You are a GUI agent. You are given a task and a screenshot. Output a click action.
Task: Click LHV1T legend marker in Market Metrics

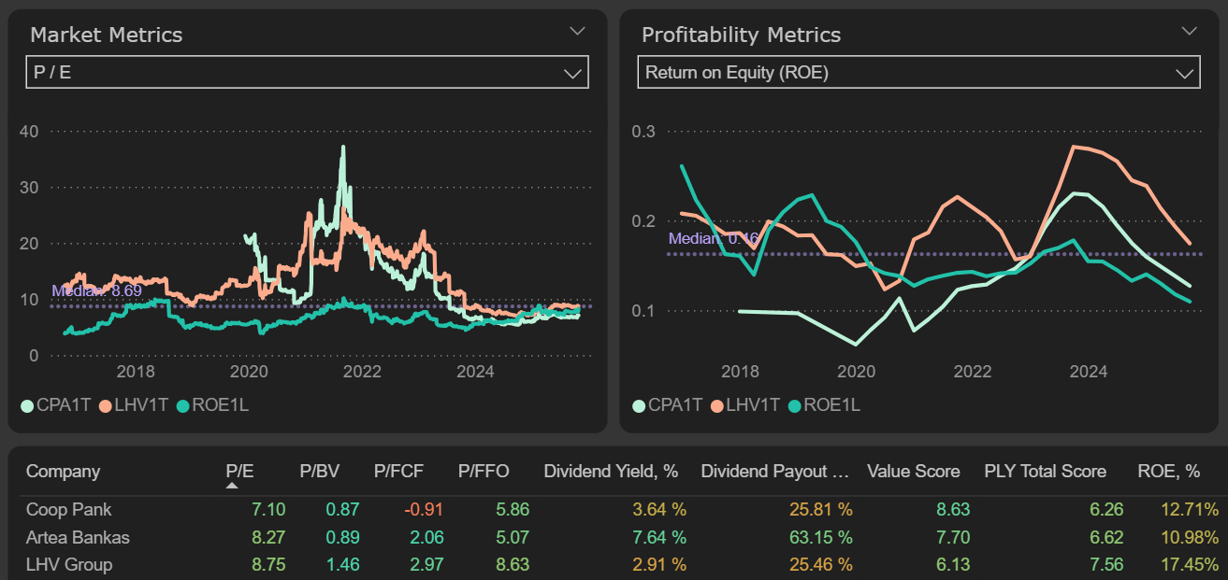105,405
